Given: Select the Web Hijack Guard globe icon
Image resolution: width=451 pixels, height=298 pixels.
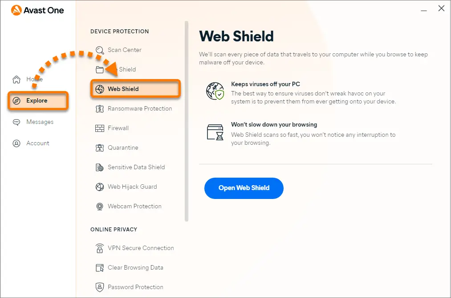Looking at the screenshot, I should pyautogui.click(x=100, y=187).
